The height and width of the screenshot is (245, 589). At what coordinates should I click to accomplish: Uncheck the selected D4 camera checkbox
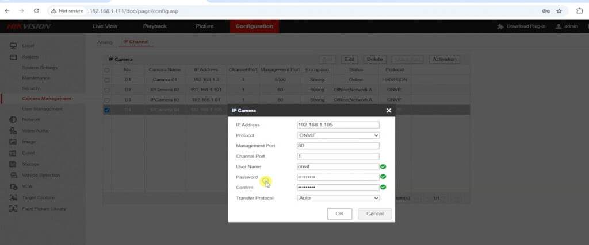(107, 110)
